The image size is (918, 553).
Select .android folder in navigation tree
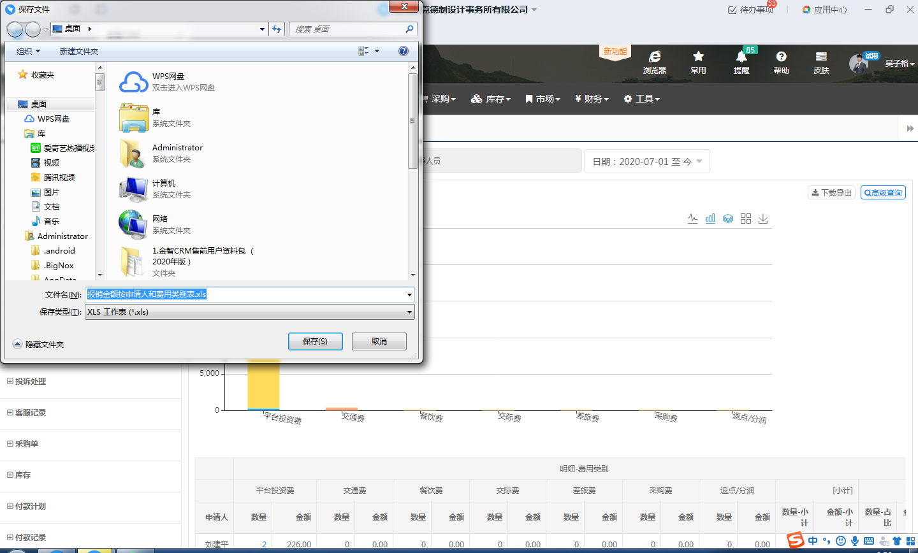(53, 250)
